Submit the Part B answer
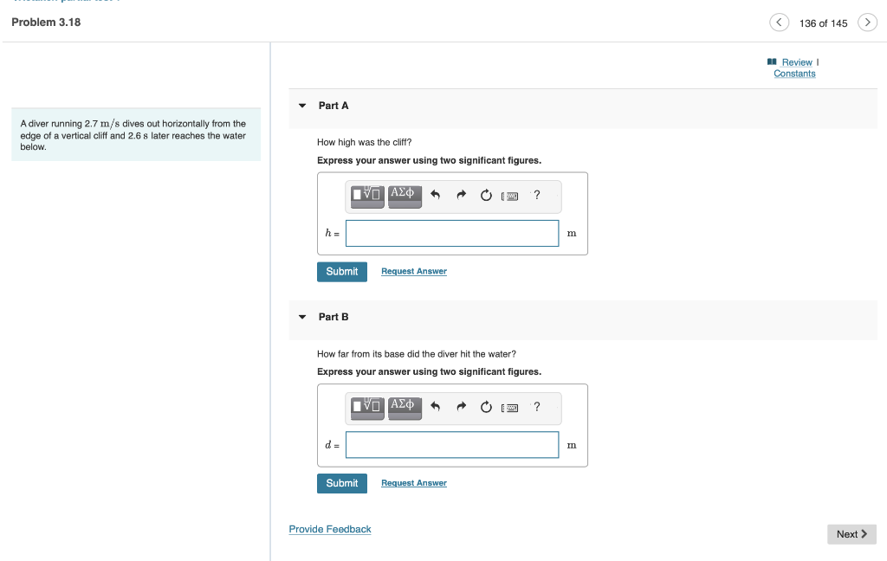Screen dimensions: 887x561 pyautogui.click(x=341, y=483)
